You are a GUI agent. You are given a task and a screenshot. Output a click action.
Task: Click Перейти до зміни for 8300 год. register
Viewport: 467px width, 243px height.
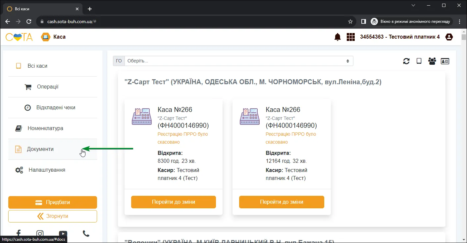coord(174,202)
